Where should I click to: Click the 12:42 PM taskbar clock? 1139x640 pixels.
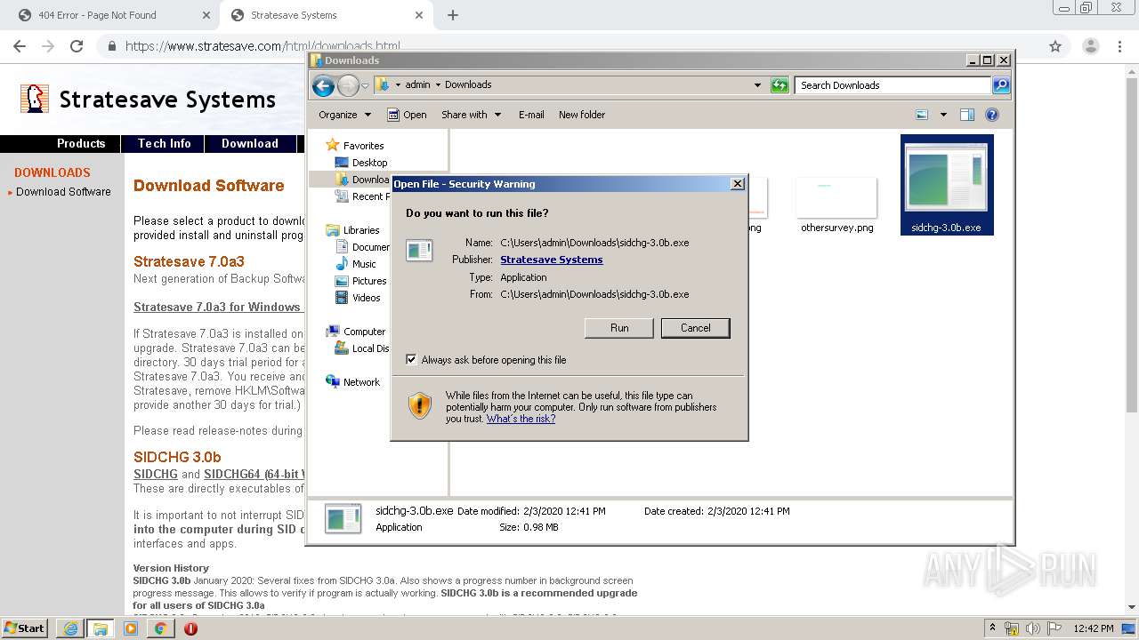(1094, 628)
